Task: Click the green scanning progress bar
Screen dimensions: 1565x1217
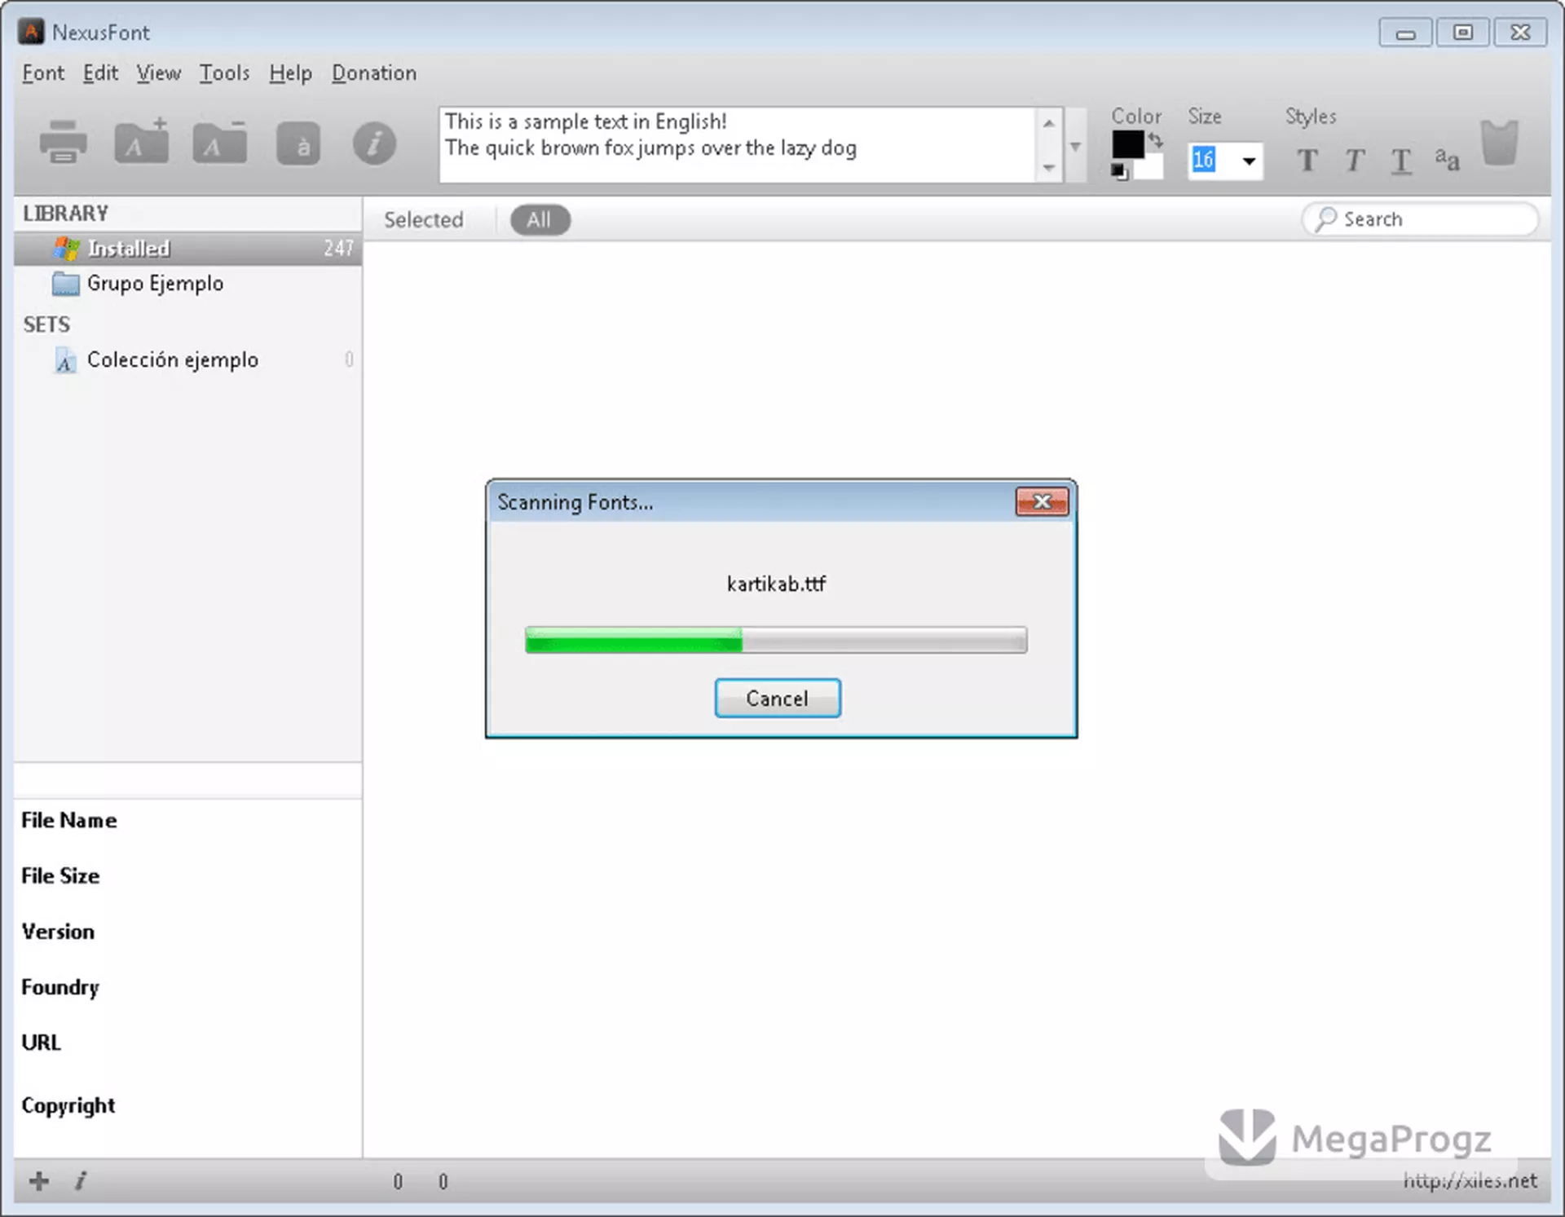Action: 776,640
